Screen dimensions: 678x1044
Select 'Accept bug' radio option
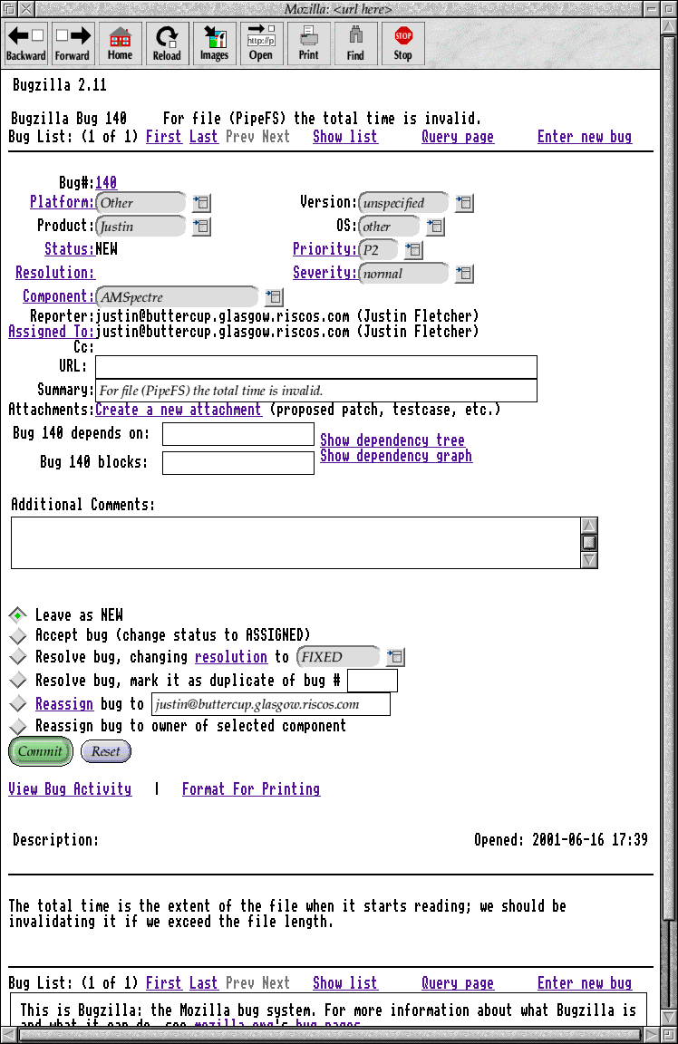click(x=17, y=635)
